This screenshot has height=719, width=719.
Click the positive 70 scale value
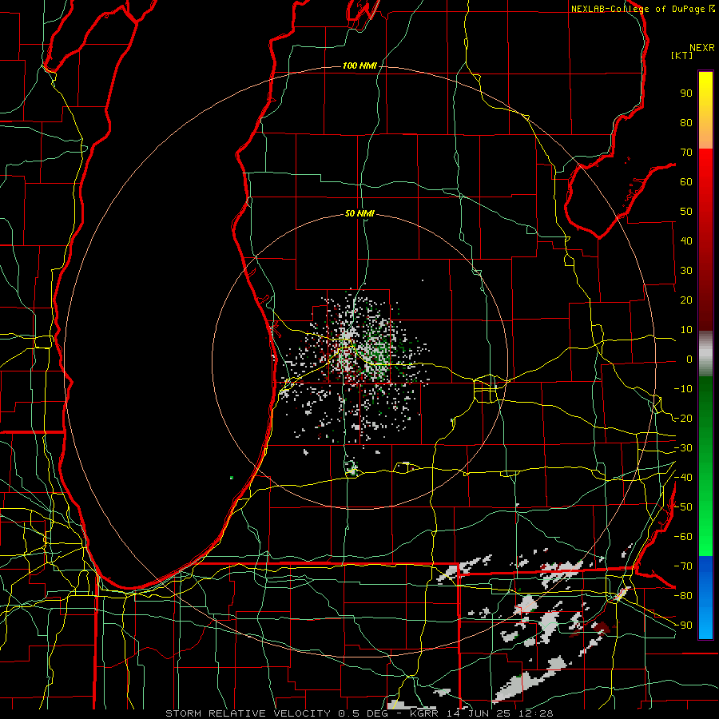686,153
